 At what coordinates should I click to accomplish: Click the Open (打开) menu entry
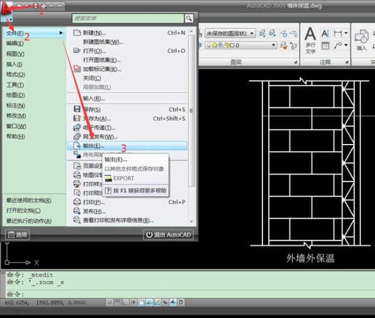92,51
